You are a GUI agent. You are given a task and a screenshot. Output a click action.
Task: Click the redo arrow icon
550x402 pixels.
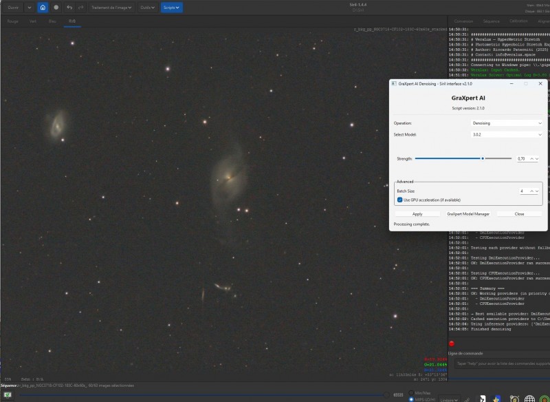[x=81, y=8]
